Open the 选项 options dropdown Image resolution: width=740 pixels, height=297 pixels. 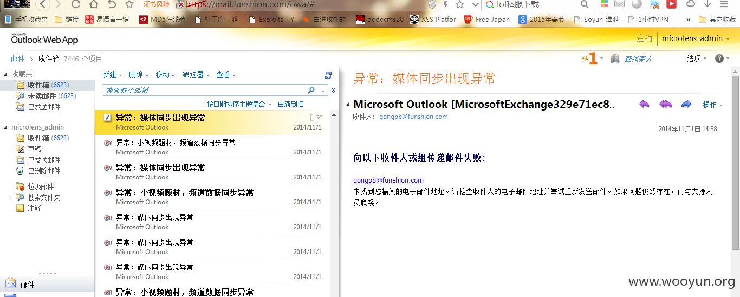(x=697, y=59)
